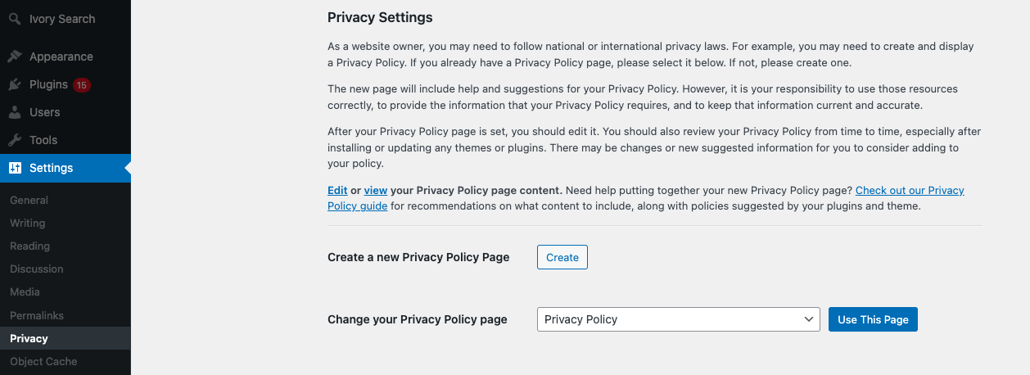This screenshot has width=1030, height=375.
Task: Click the Plugins plug icon
Action: [15, 84]
